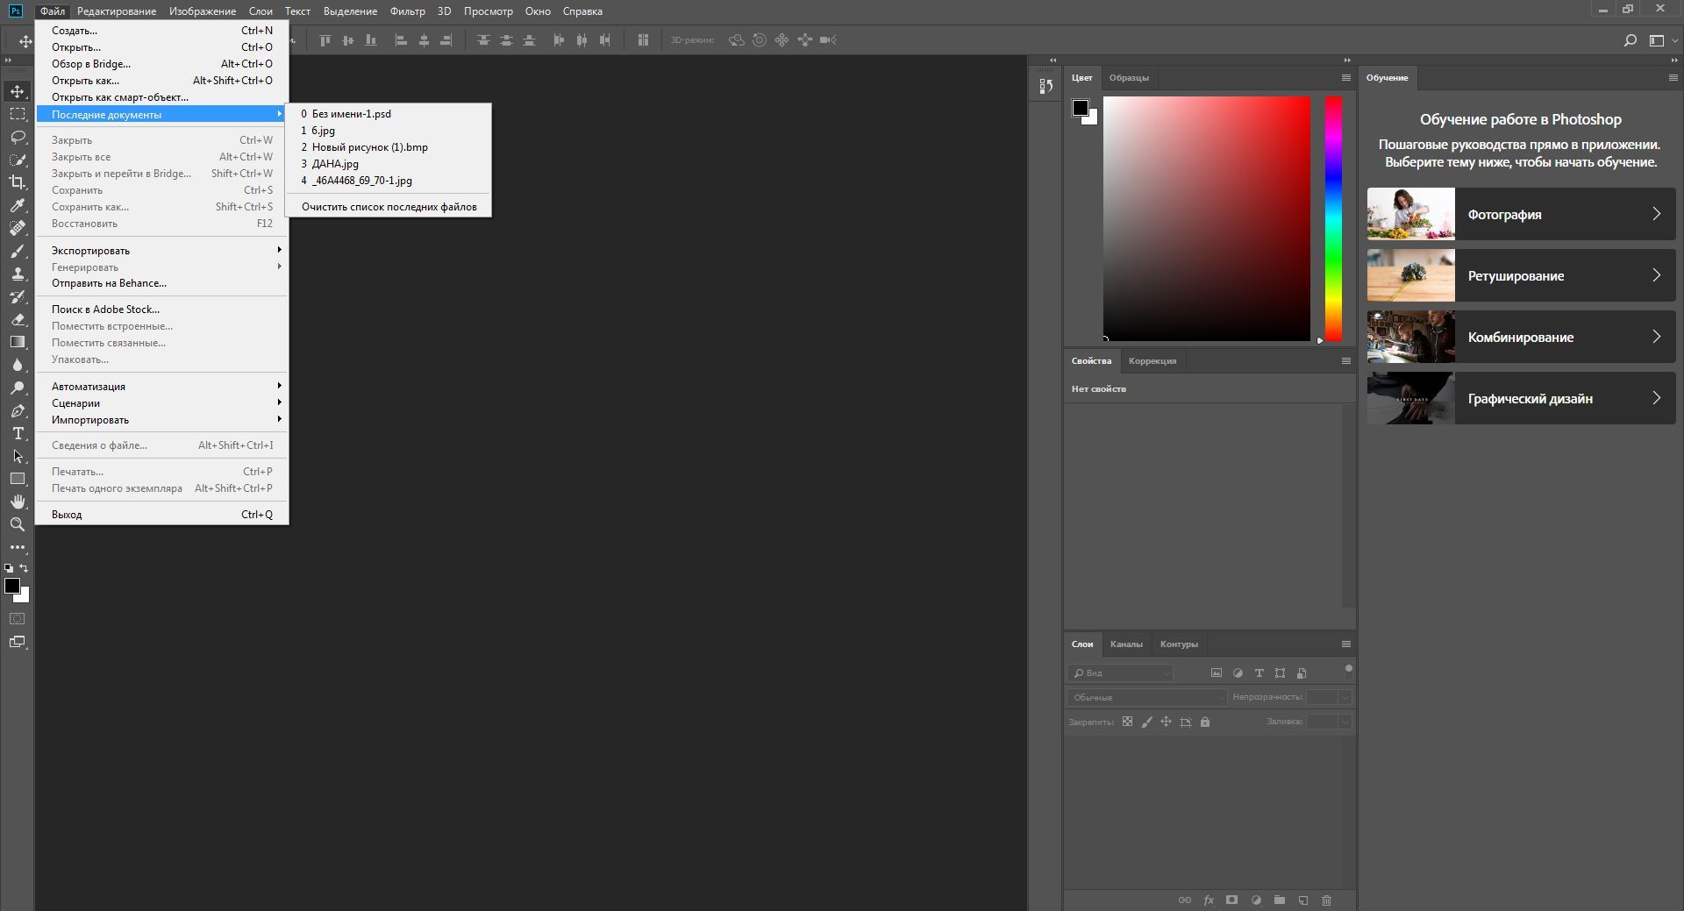
Task: Click the vertical hue spectrum slider
Action: (1333, 218)
